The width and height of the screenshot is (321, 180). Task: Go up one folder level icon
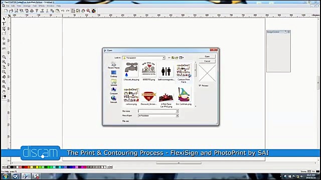click(x=173, y=58)
